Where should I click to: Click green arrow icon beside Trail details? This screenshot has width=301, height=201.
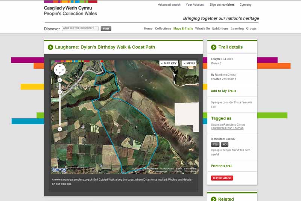pos(214,47)
